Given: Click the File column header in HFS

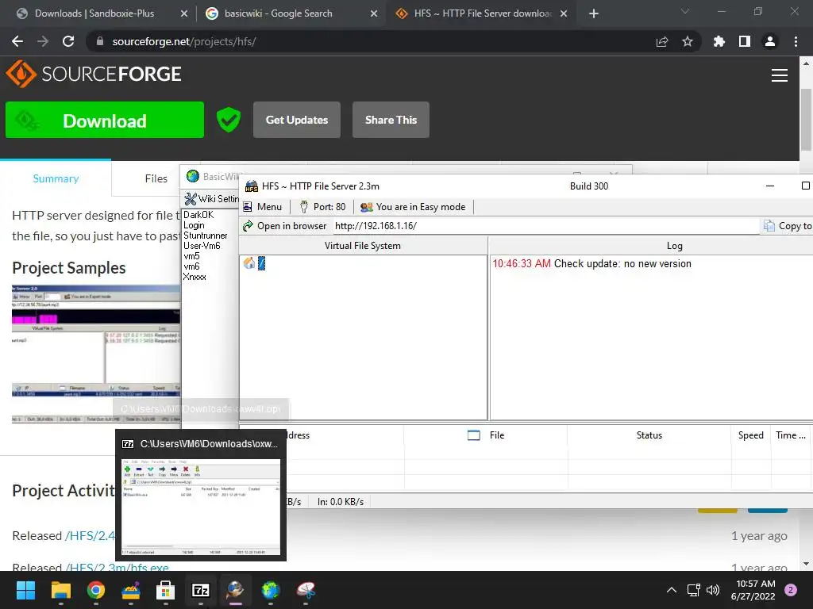Looking at the screenshot, I should pyautogui.click(x=486, y=435).
